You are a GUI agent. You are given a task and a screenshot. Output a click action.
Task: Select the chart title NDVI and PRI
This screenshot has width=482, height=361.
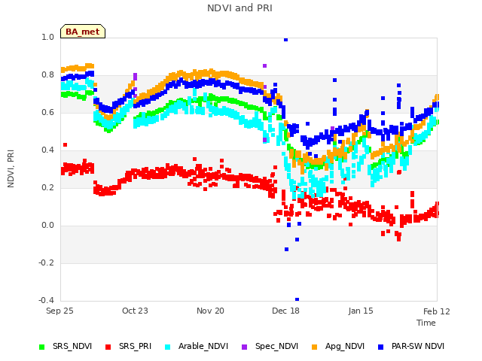click(239, 8)
